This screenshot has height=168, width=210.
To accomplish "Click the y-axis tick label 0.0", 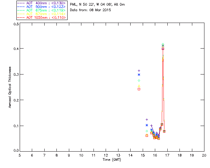I will coord(16,151).
